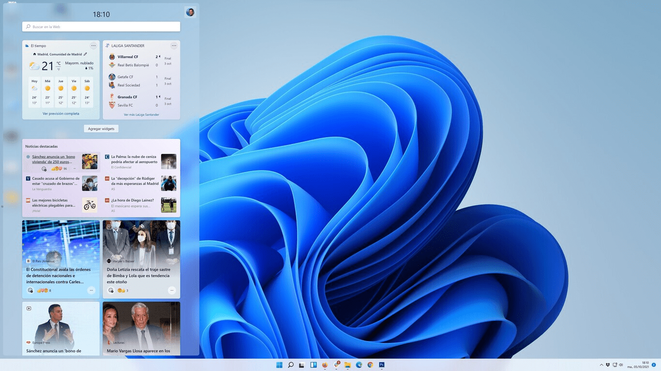Click the Agregar widgets button
The image size is (661, 371).
coord(101,128)
